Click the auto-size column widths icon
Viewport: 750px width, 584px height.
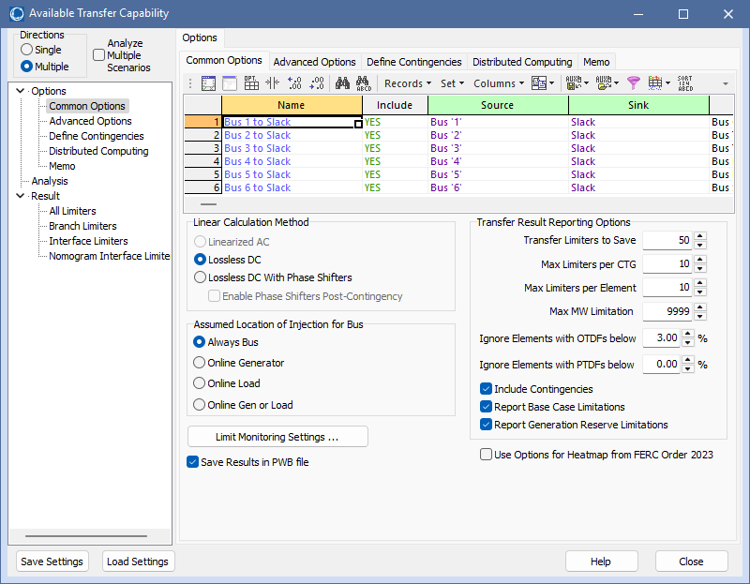[x=274, y=83]
